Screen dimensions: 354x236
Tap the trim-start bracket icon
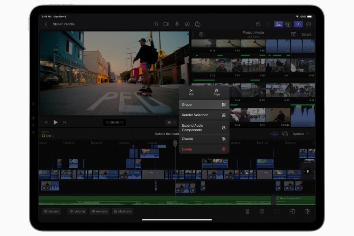point(292,211)
